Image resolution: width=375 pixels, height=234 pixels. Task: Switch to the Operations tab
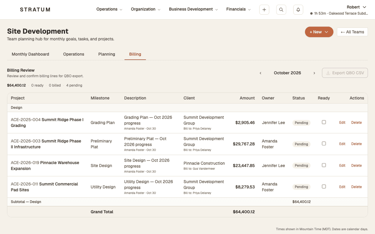[74, 54]
